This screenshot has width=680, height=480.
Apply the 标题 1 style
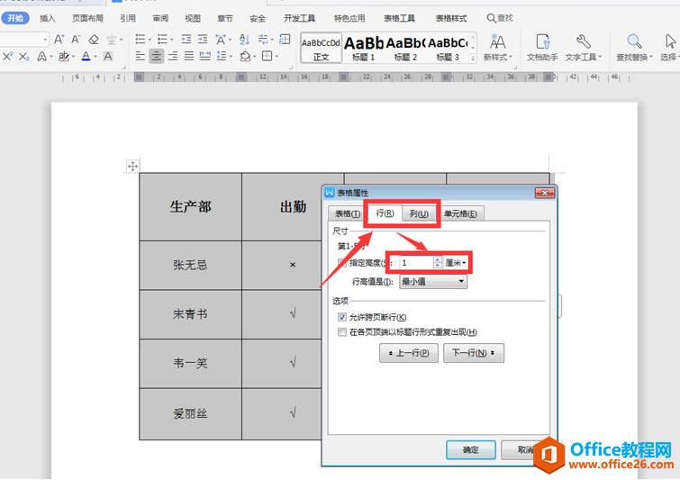tap(364, 48)
